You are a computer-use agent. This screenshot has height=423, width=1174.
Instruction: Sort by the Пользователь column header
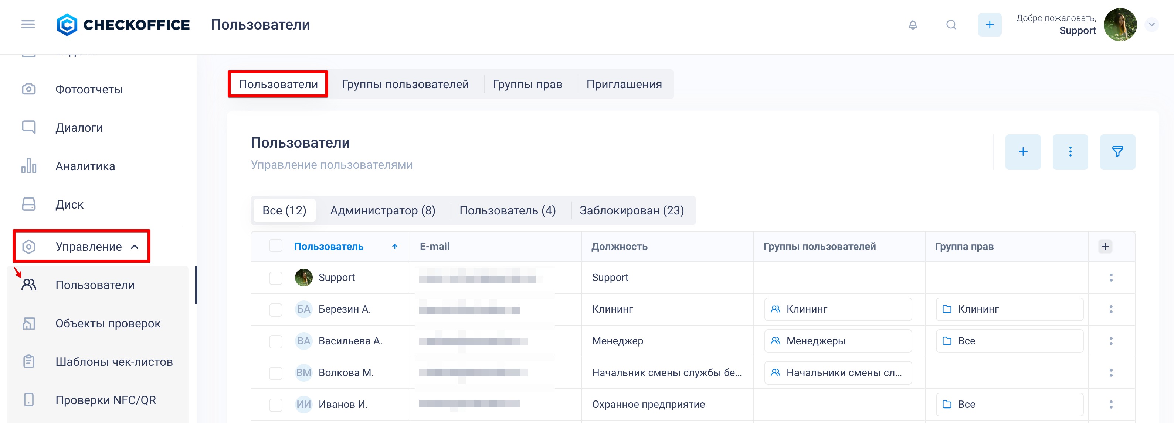329,246
